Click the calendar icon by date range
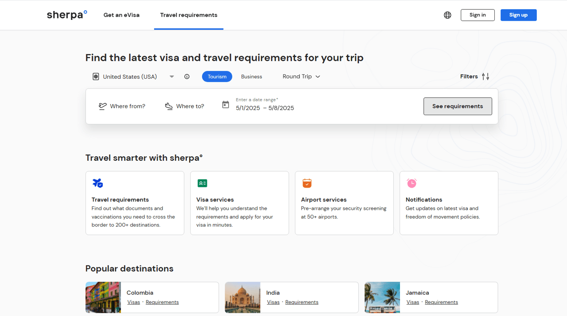The height and width of the screenshot is (316, 567). (x=225, y=105)
